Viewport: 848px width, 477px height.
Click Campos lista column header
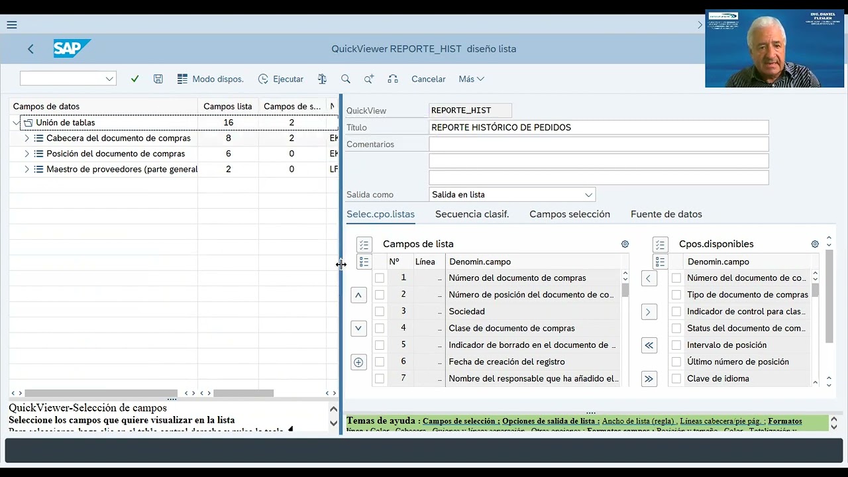228,106
